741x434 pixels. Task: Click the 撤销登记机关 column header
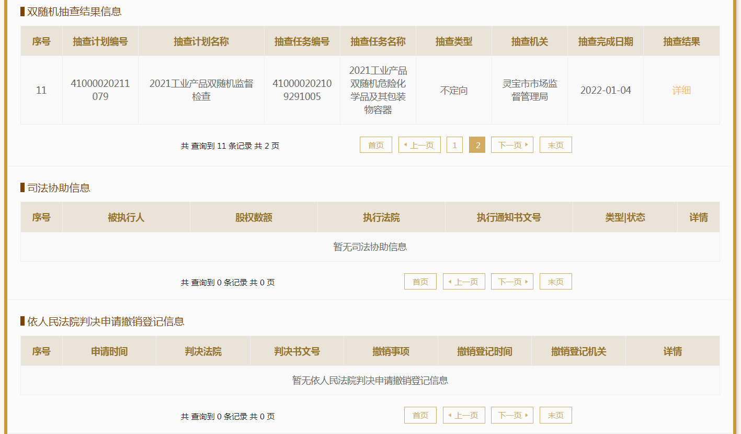pos(578,351)
